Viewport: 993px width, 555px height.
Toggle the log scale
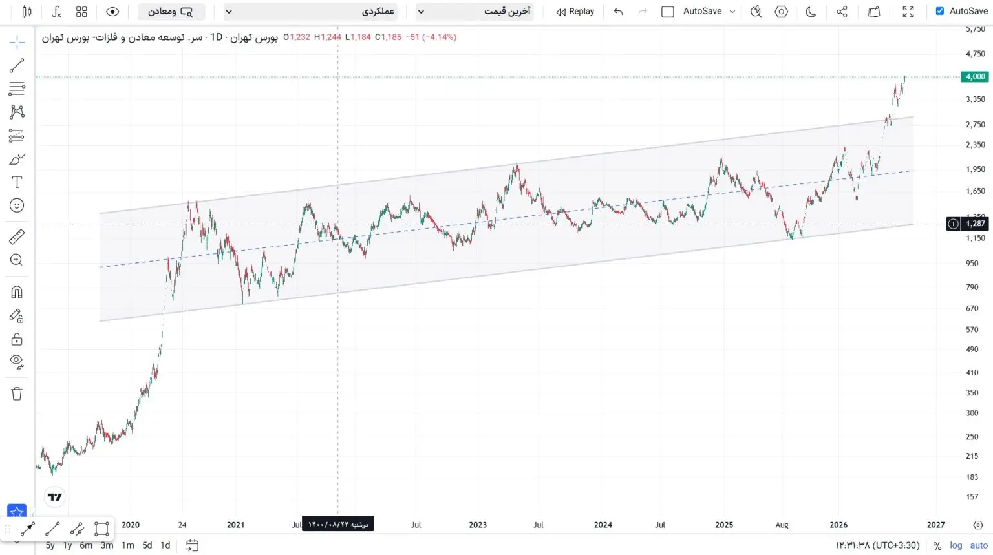click(x=956, y=545)
